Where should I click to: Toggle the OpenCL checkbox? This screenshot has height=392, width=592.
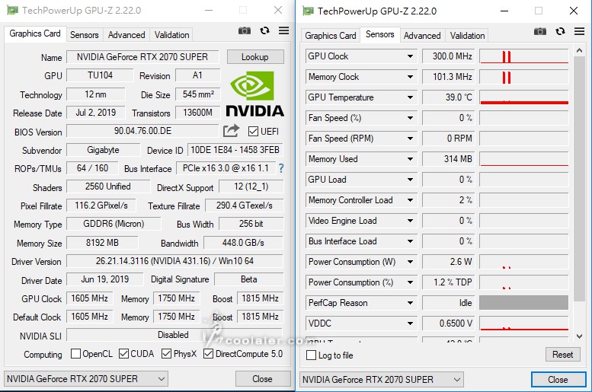(75, 354)
